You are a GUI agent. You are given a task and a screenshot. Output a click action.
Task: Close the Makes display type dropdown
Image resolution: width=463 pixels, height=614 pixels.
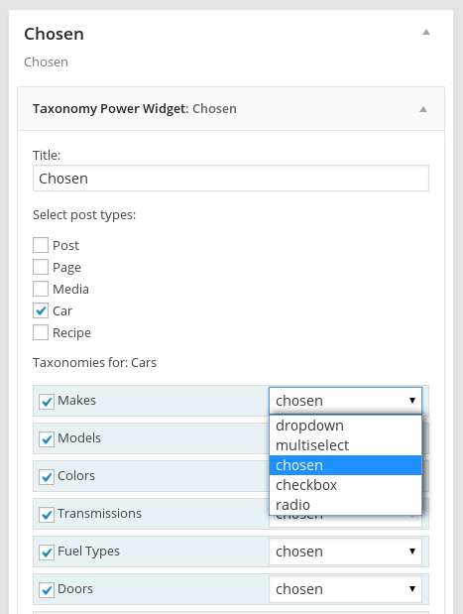point(345,401)
